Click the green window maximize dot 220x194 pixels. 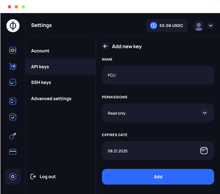coord(23,7)
